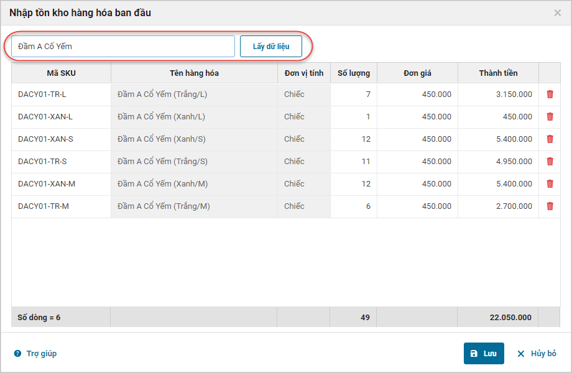This screenshot has height=373, width=572.
Task: Close the dialog with the X icon
Action: pyautogui.click(x=557, y=12)
